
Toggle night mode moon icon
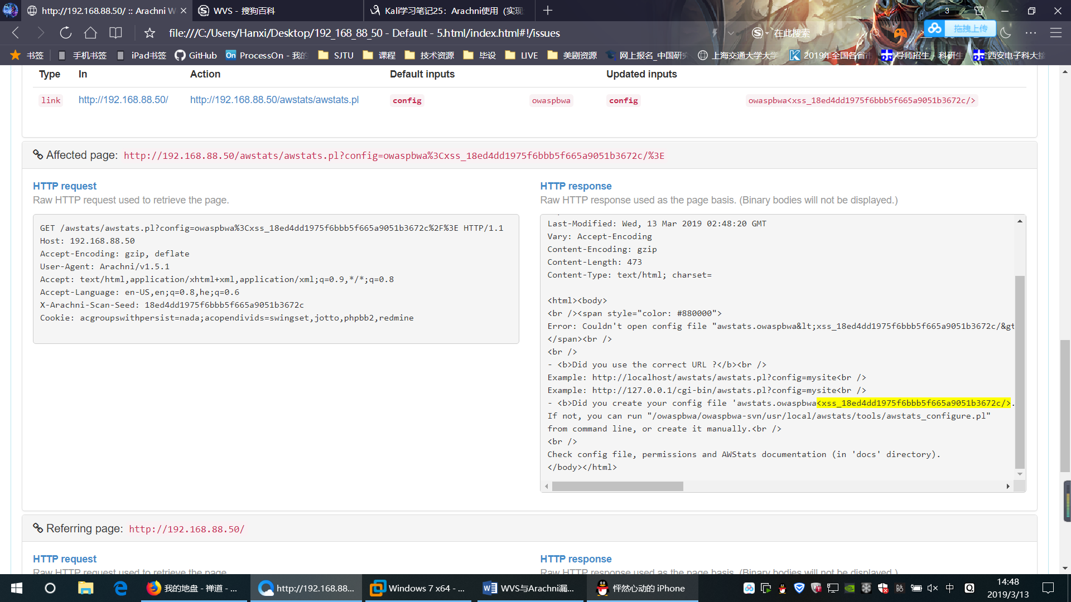click(x=1006, y=33)
